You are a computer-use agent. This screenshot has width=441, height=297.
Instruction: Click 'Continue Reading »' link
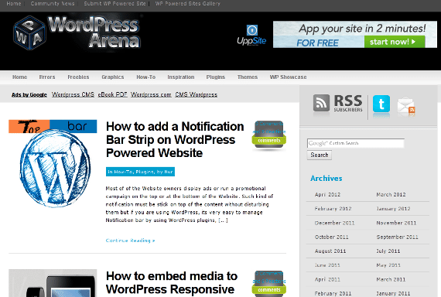(x=130, y=241)
